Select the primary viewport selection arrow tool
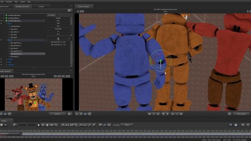Image resolution: width=251 pixels, height=141 pixels. click(77, 114)
